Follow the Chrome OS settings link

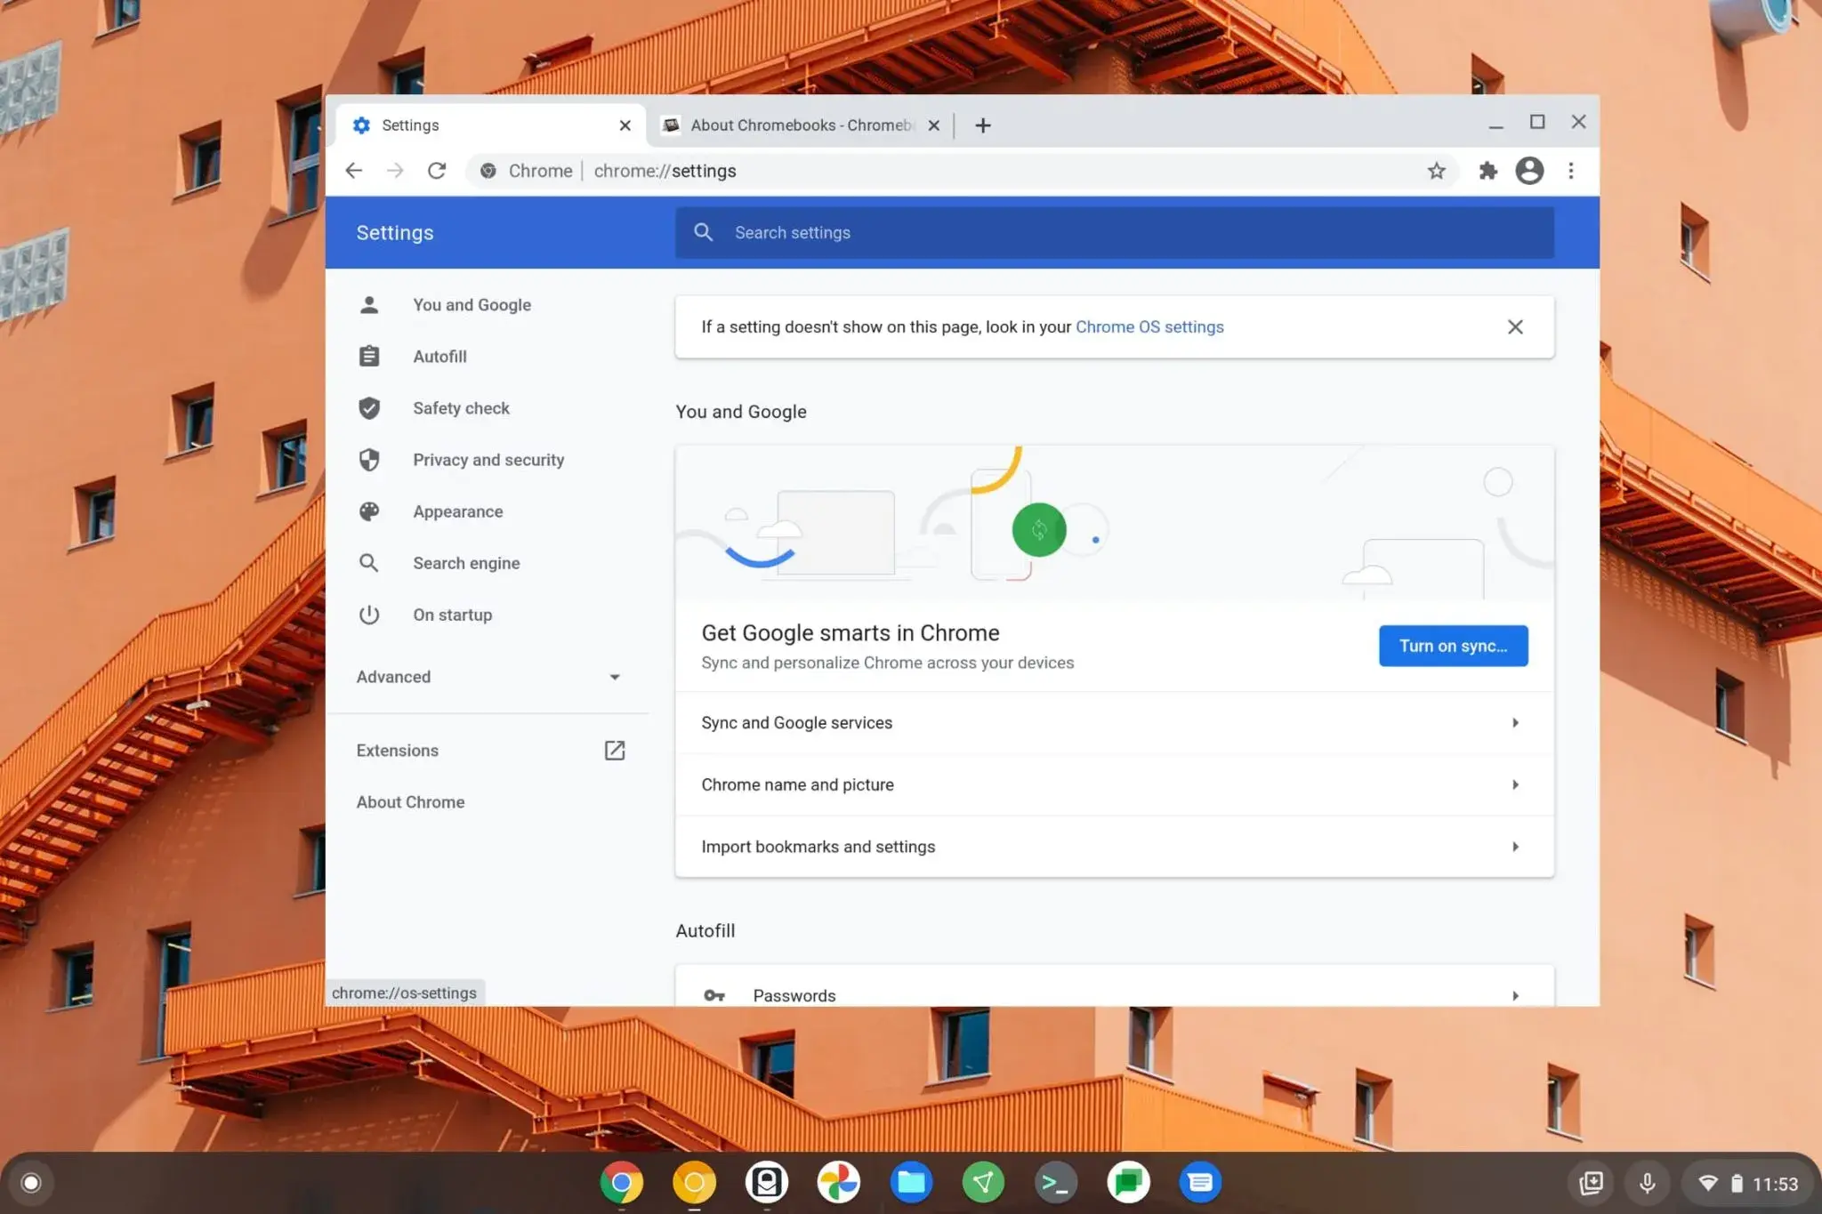[x=1149, y=327]
